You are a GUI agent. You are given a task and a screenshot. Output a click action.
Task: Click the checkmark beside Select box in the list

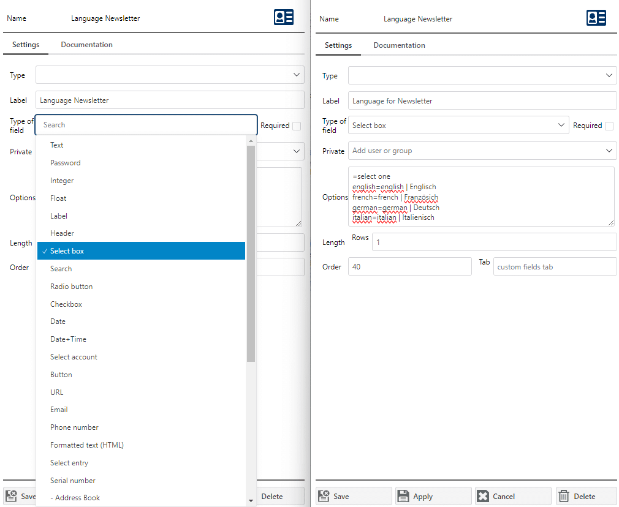[44, 250]
